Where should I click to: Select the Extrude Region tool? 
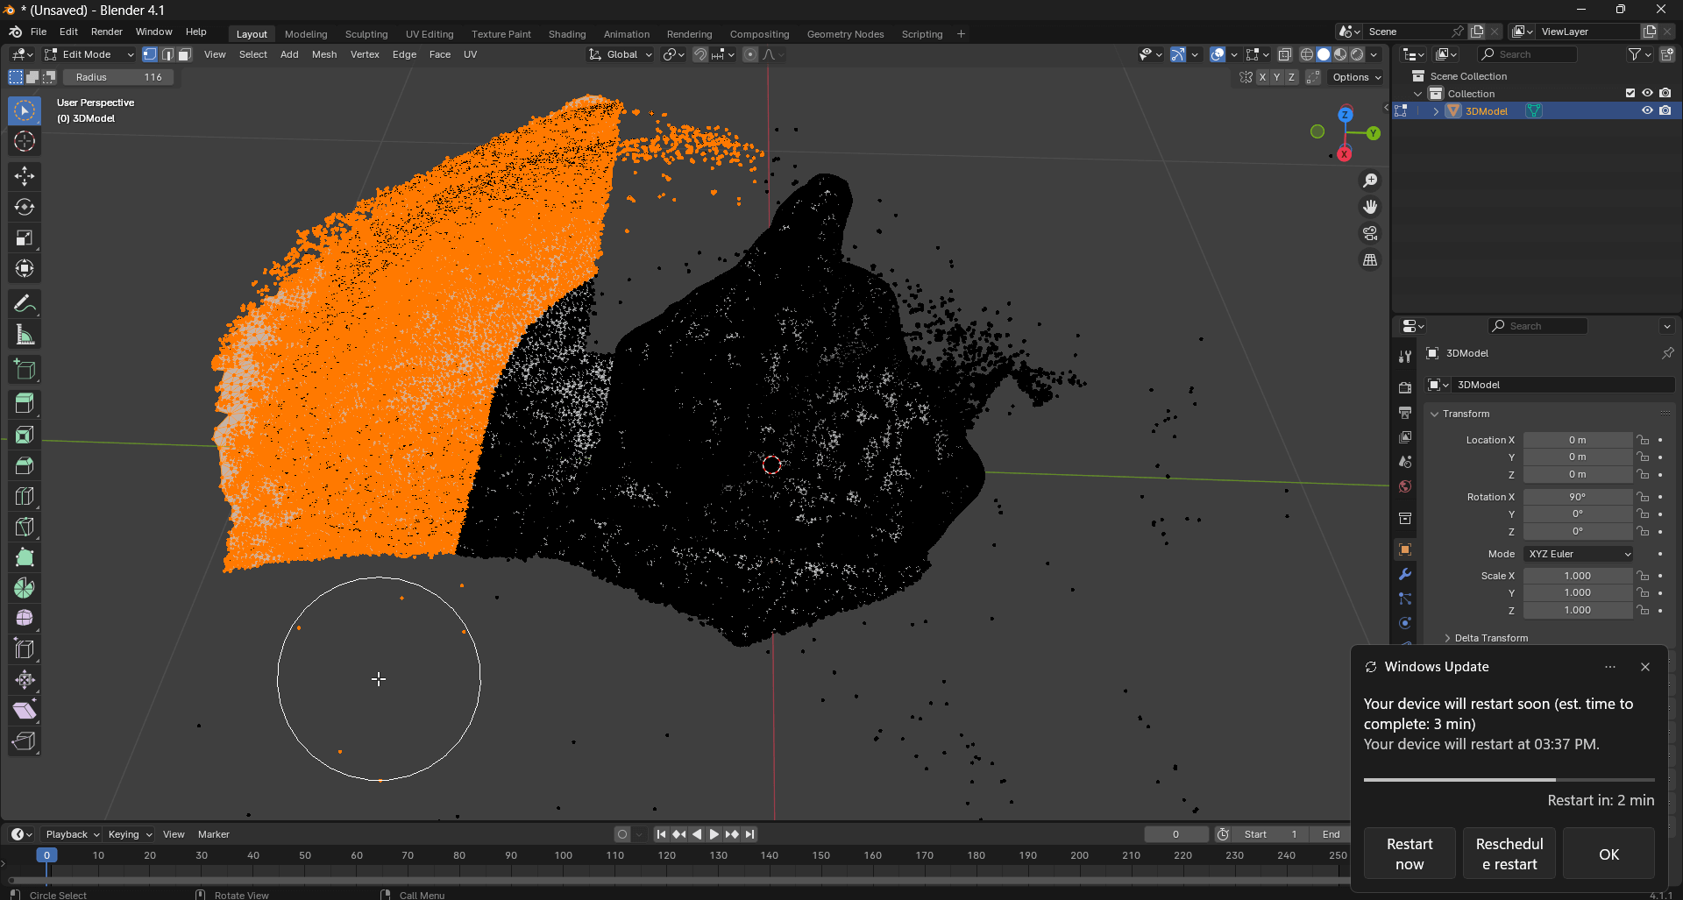[x=25, y=404]
